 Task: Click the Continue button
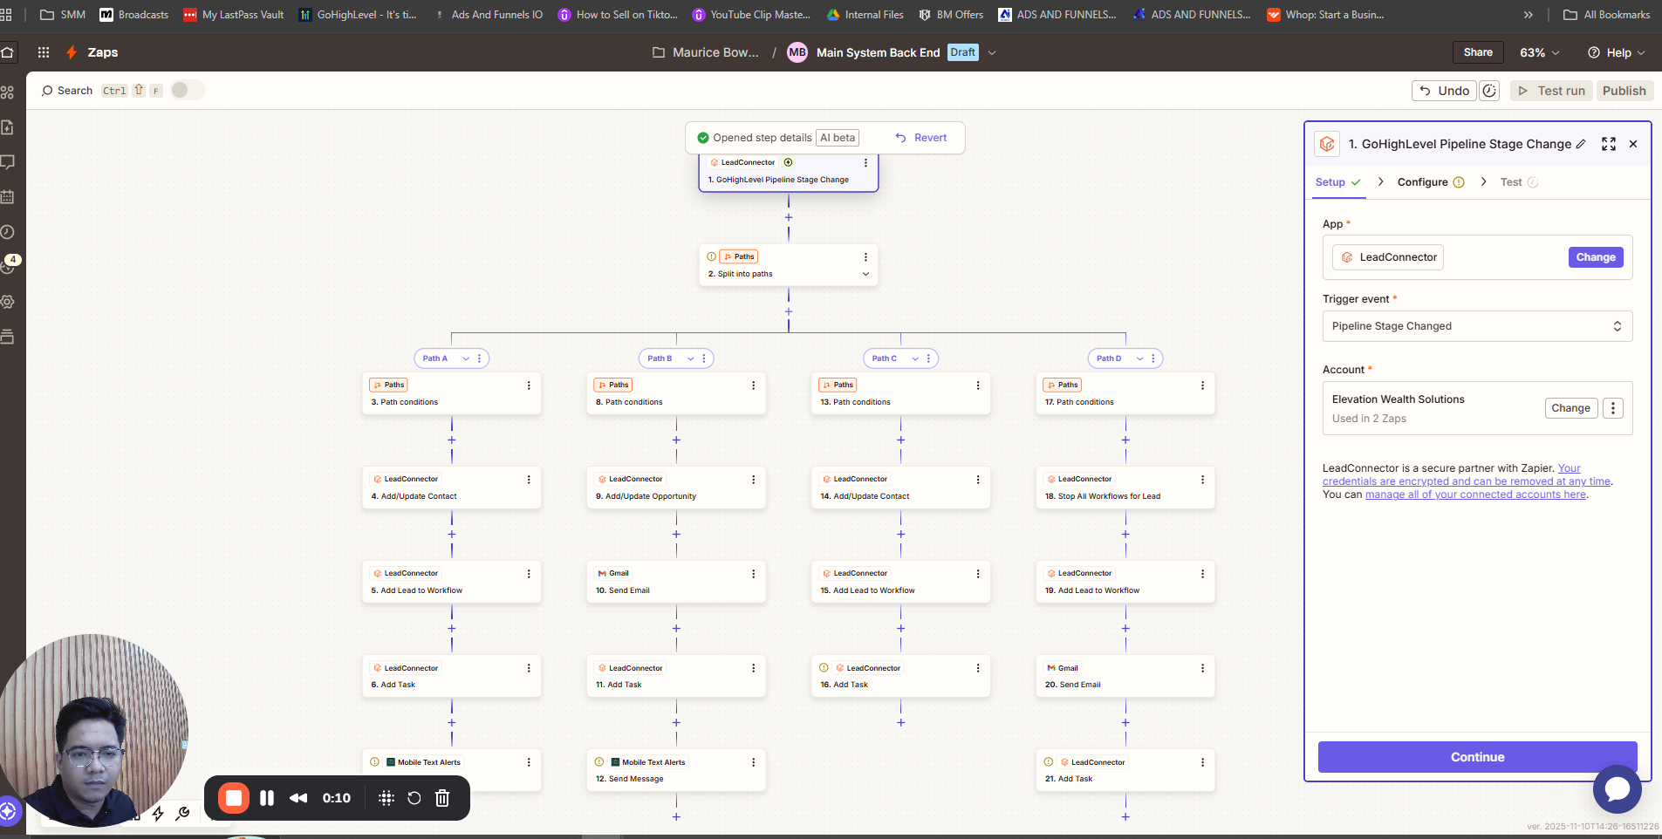1476,757
